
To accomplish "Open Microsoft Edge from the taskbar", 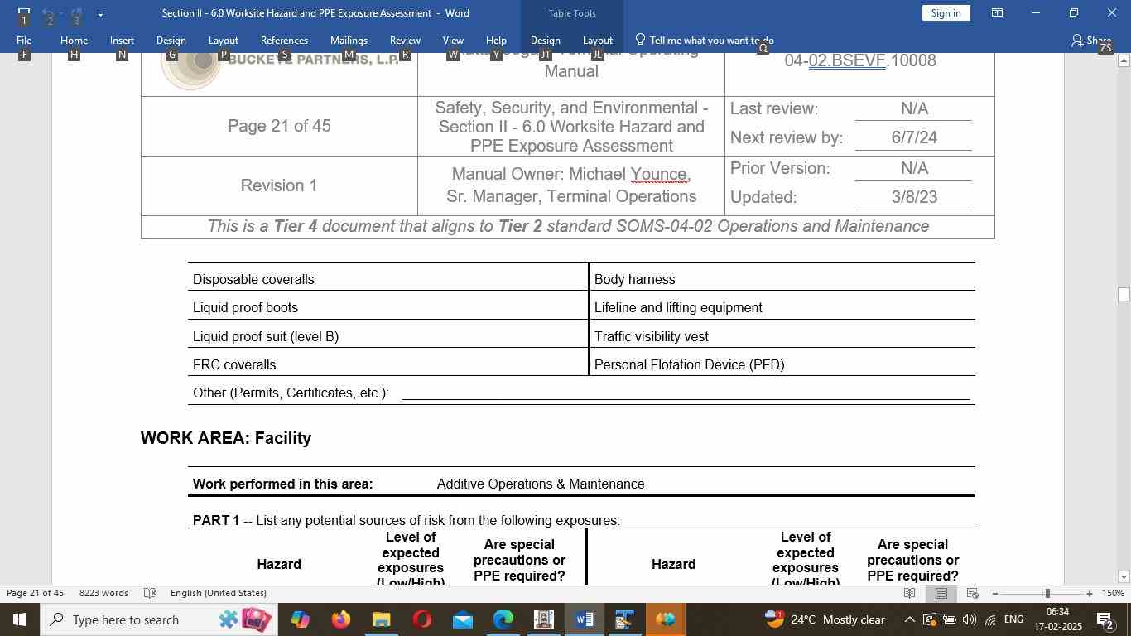I will pyautogui.click(x=503, y=619).
